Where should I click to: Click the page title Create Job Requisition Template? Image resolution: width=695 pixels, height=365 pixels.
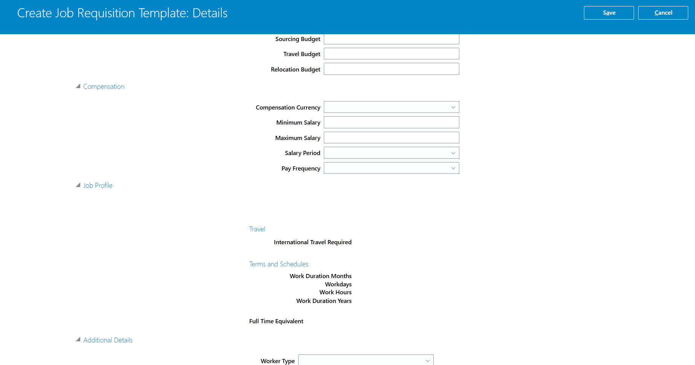[x=122, y=13]
